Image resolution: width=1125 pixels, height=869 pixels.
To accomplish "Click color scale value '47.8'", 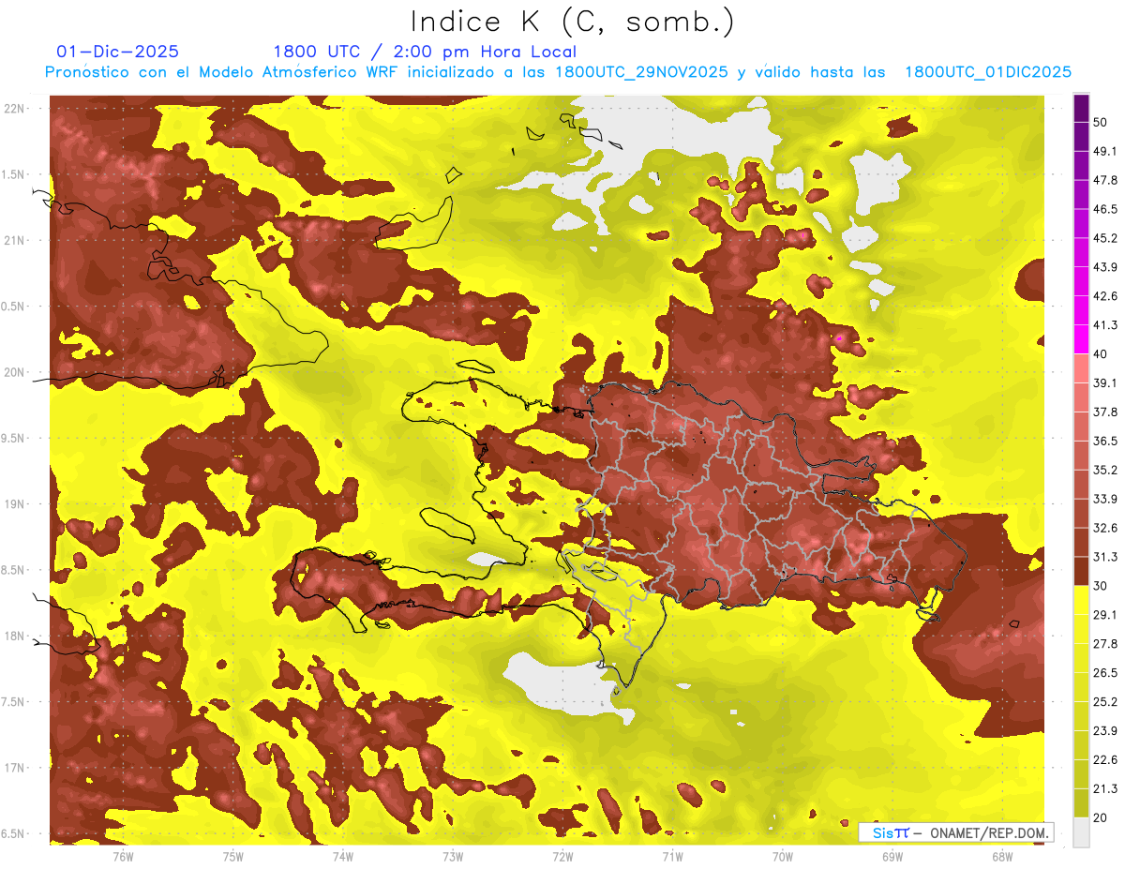I will [x=1105, y=180].
